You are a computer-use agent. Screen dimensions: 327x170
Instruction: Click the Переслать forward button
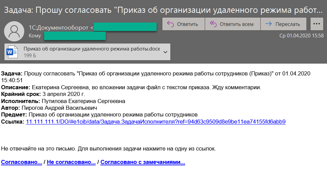284,24
